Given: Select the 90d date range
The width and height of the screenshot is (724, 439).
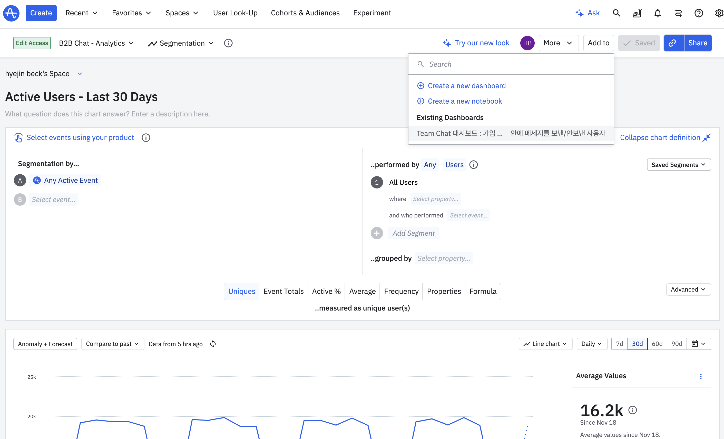Looking at the screenshot, I should (x=677, y=344).
